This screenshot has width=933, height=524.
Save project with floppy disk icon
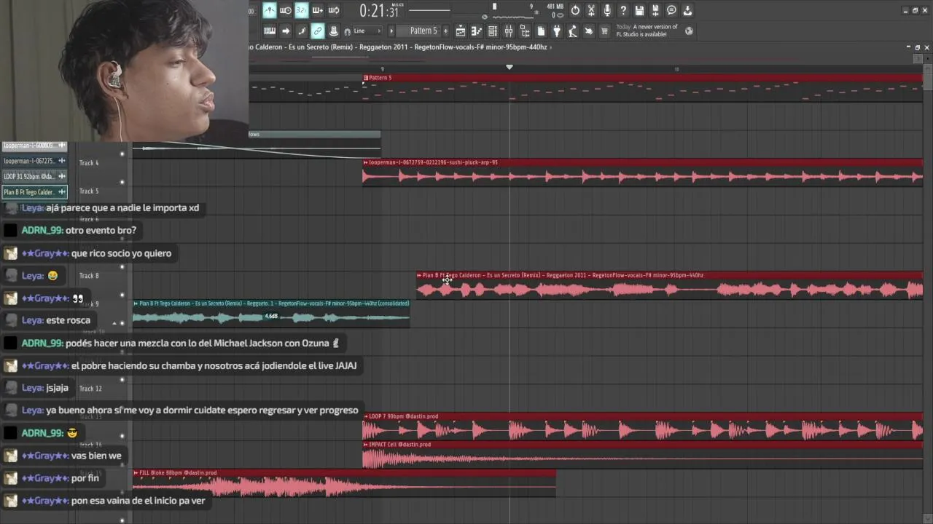[639, 10]
